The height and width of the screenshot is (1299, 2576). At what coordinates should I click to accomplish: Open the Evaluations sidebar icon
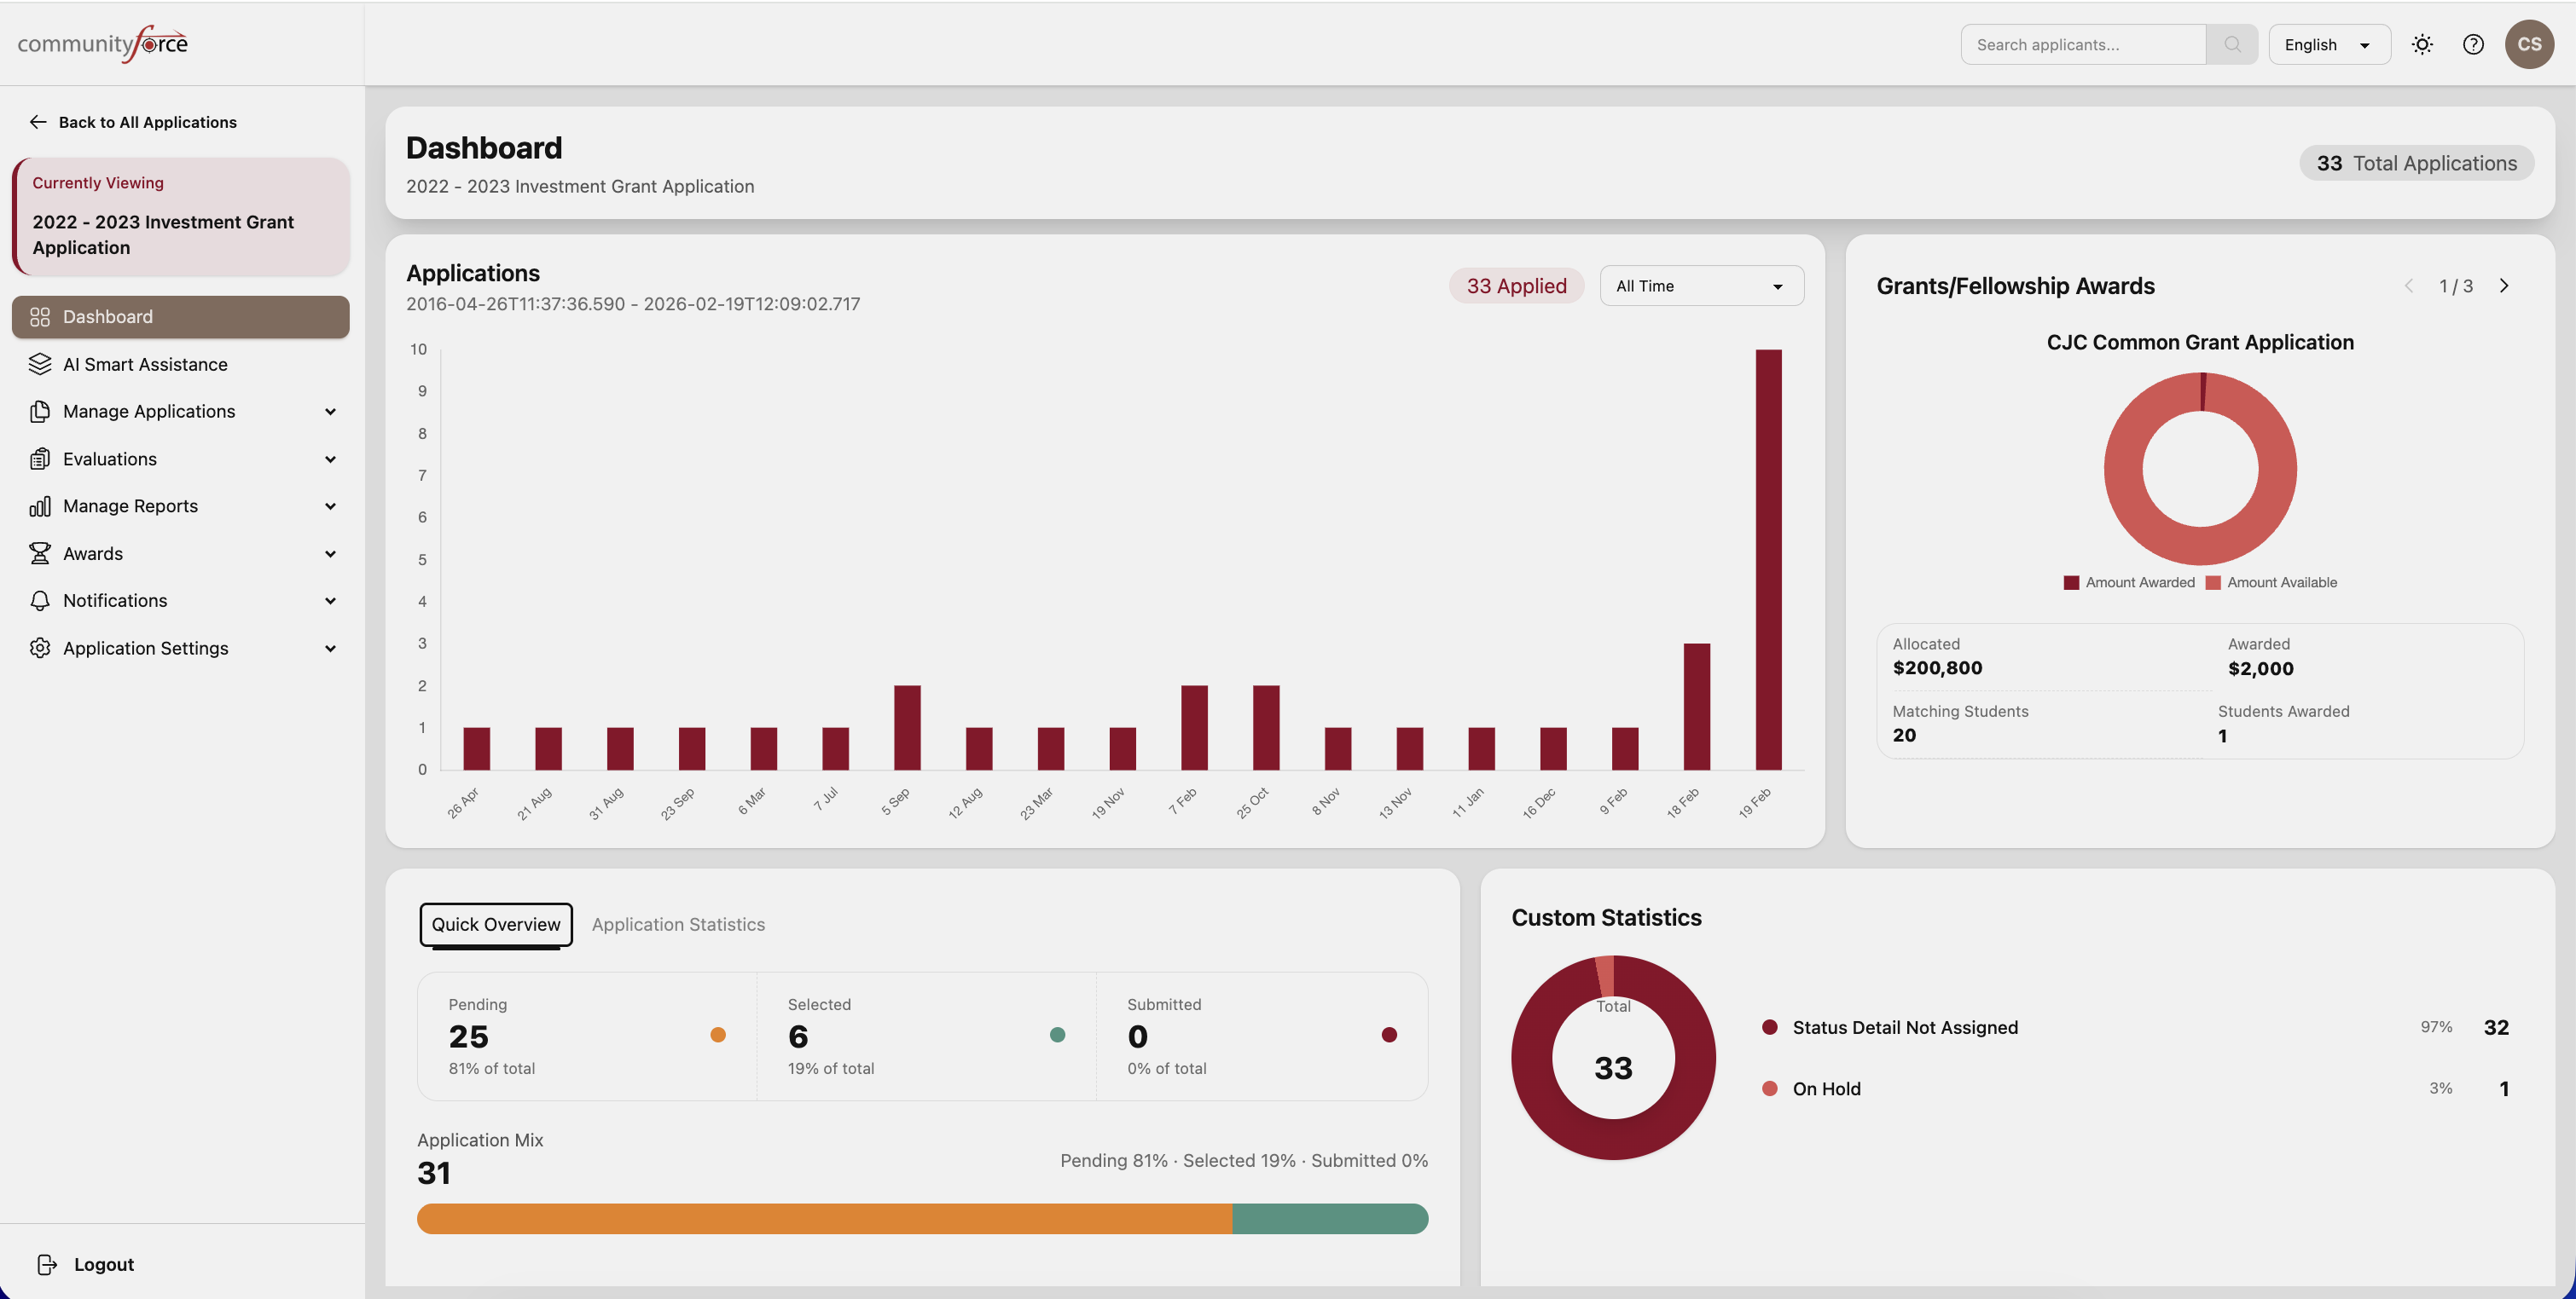40,459
